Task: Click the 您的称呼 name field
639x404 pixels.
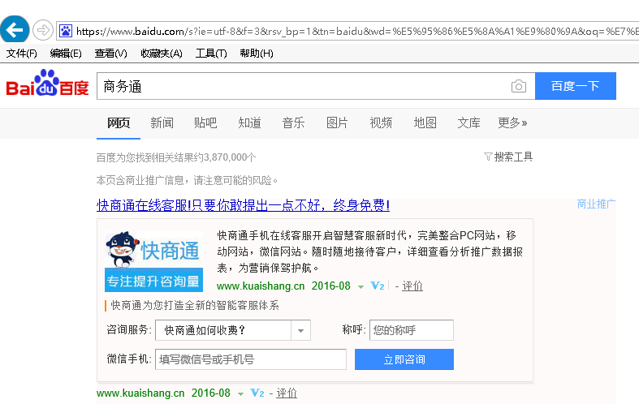Action: 411,330
